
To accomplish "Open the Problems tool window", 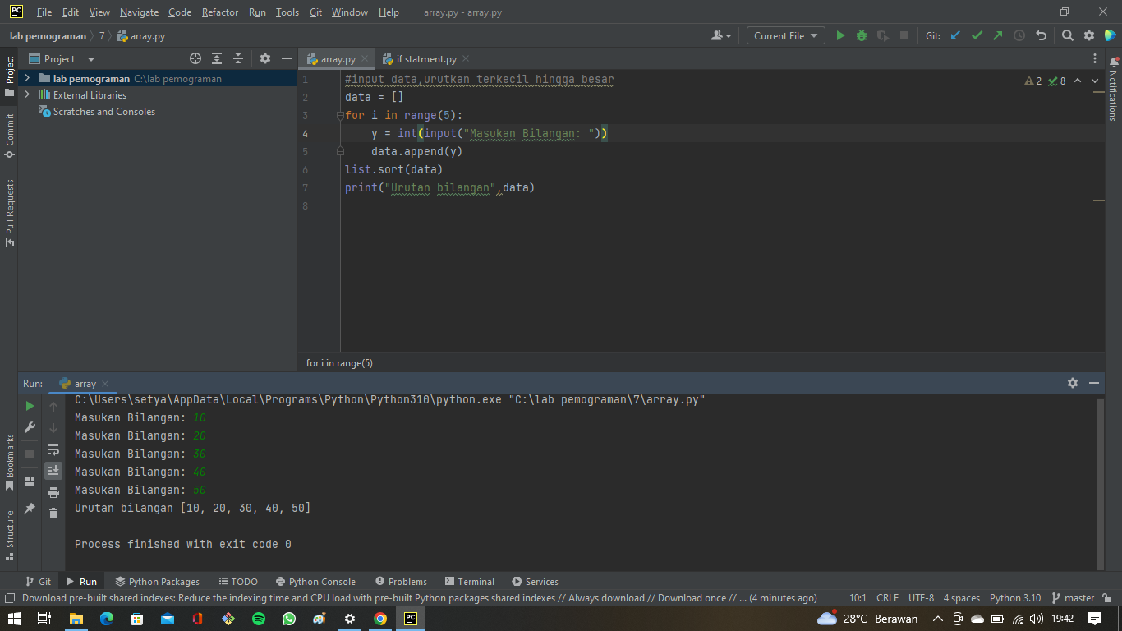I will pos(401,581).
